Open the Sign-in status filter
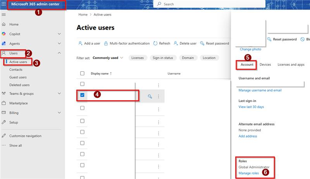The image size is (310, 179). click(x=163, y=58)
